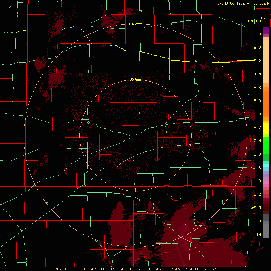Viewport: 271px width, 271px height.
Task: Click the 2.6 value on the scale
Action: (x=257, y=154)
